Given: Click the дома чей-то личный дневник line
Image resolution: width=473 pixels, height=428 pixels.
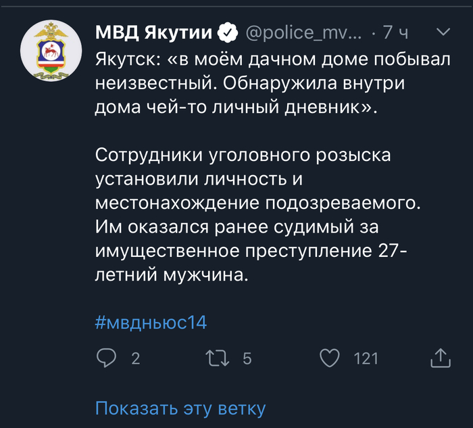Looking at the screenshot, I should click(x=236, y=107).
